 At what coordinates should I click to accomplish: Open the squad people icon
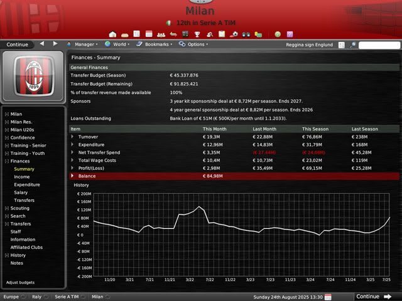point(161,35)
